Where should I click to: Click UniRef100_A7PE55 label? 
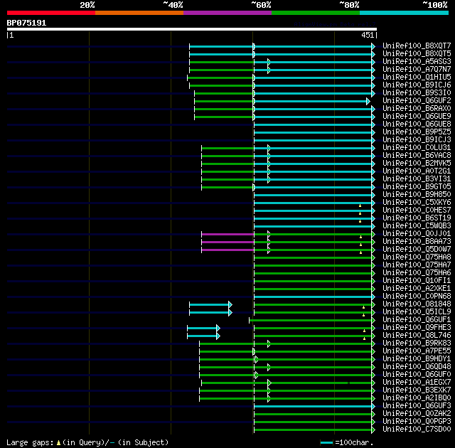(417, 351)
